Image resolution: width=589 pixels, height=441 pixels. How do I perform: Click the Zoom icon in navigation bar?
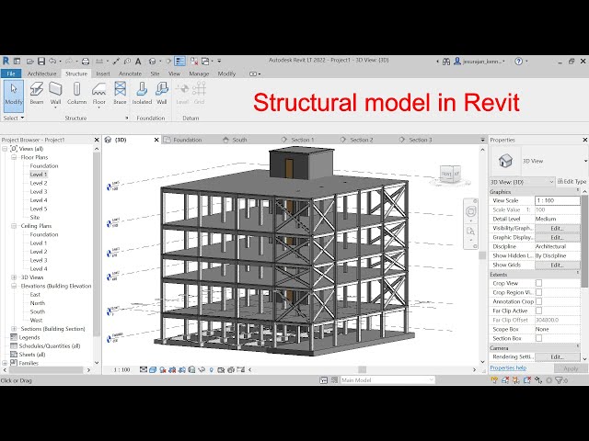pyautogui.click(x=470, y=231)
